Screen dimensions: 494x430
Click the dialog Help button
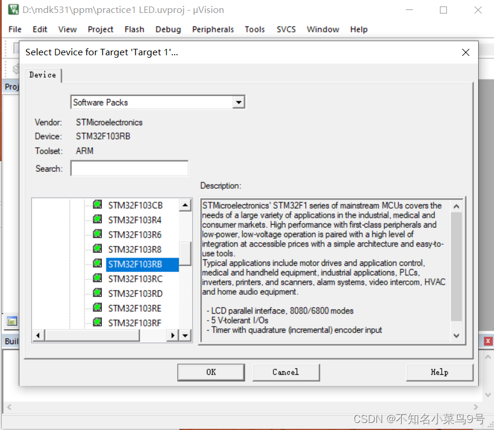click(439, 372)
